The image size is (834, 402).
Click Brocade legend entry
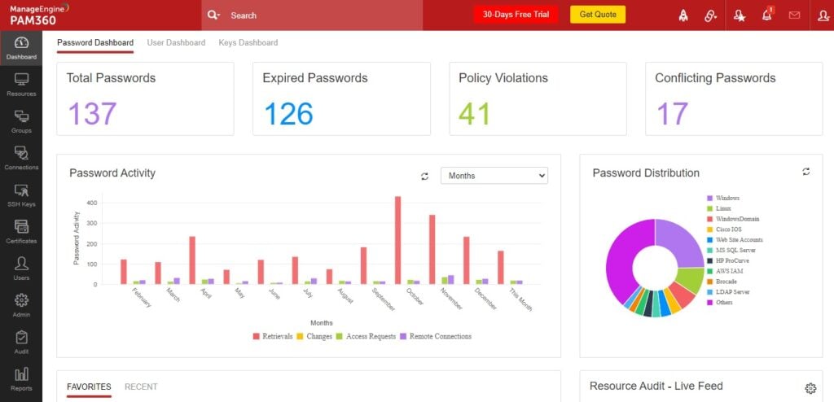(722, 282)
